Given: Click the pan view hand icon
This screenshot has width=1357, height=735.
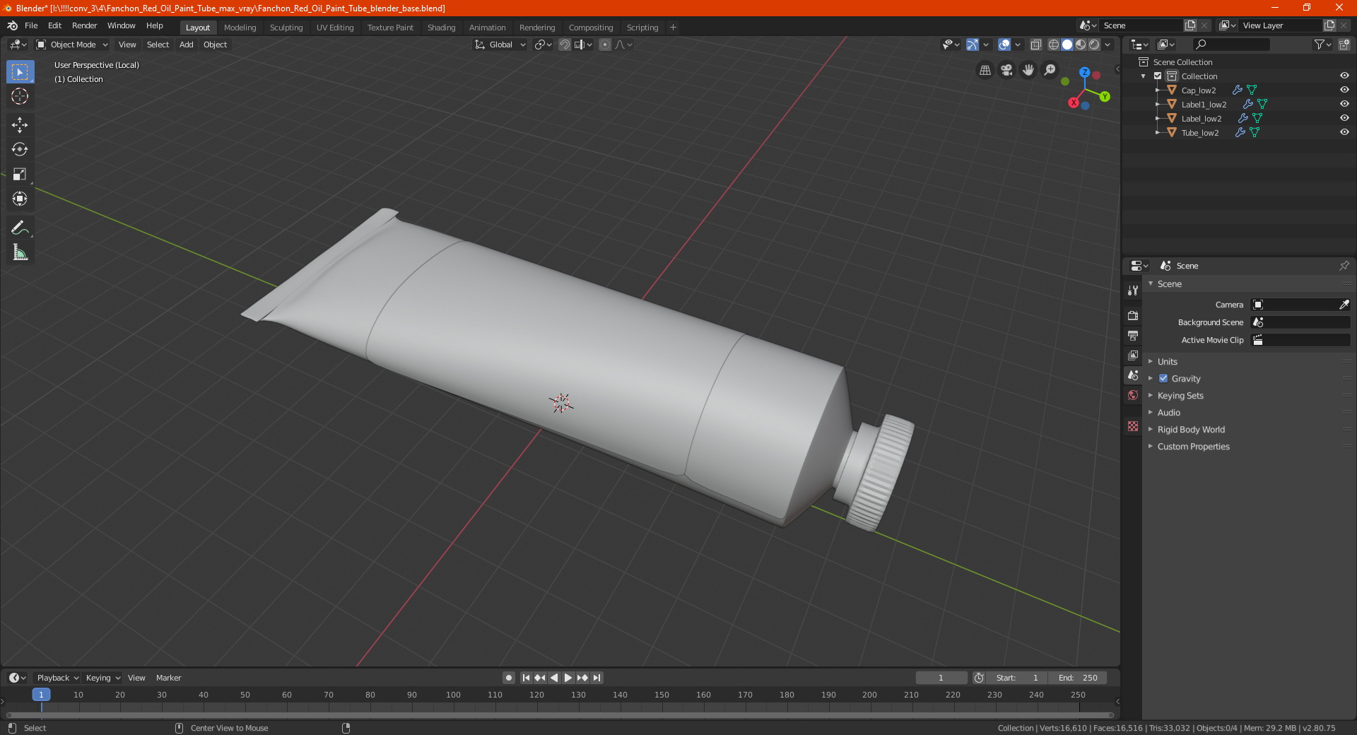Looking at the screenshot, I should pyautogui.click(x=1028, y=70).
